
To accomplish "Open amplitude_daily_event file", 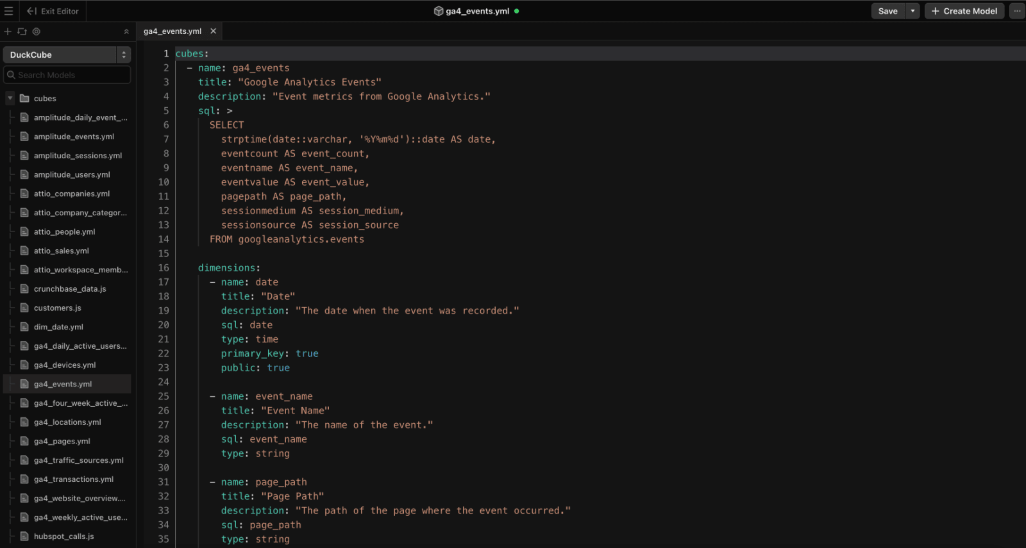I will tap(80, 117).
